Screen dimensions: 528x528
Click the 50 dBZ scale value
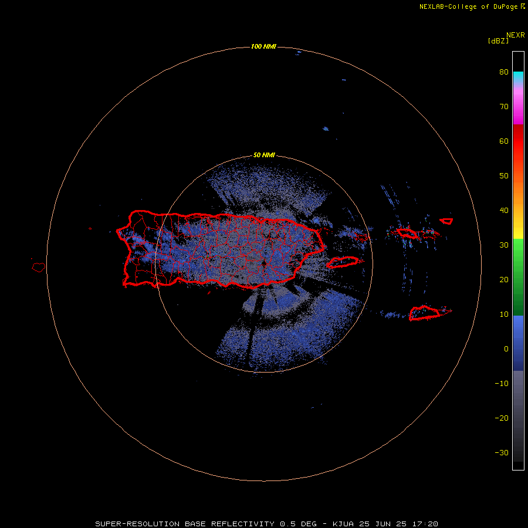[504, 176]
